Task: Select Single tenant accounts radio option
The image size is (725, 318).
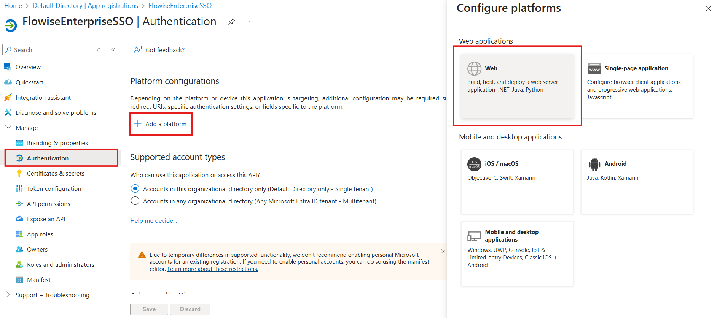Action: 135,189
